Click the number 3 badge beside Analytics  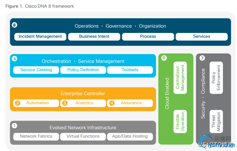pos(65,103)
